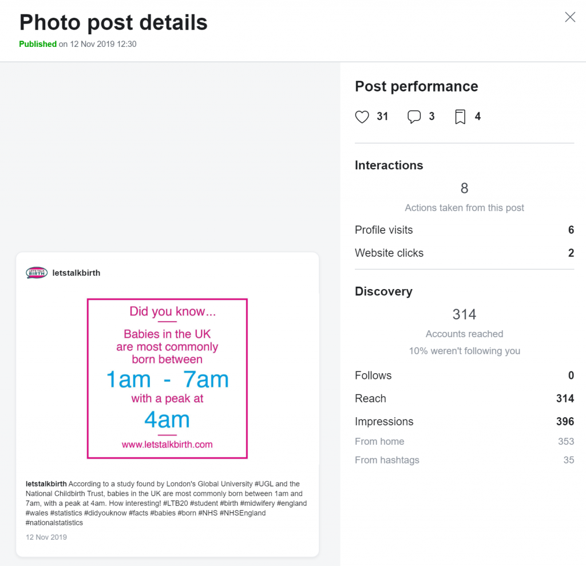Open the Did you know post image
The width and height of the screenshot is (586, 566).
click(x=167, y=378)
